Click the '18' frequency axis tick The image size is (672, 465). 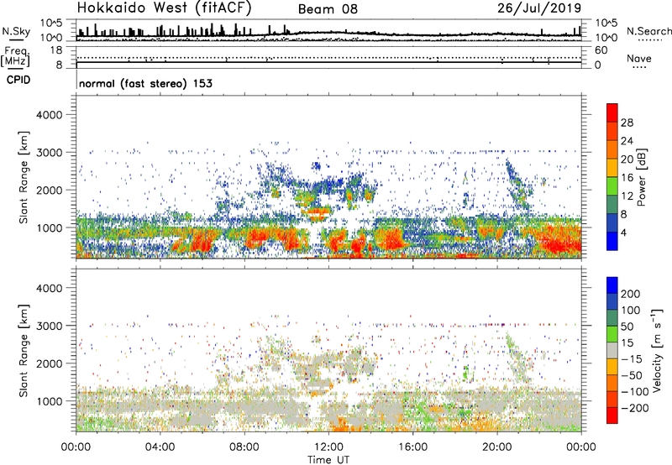(x=56, y=50)
